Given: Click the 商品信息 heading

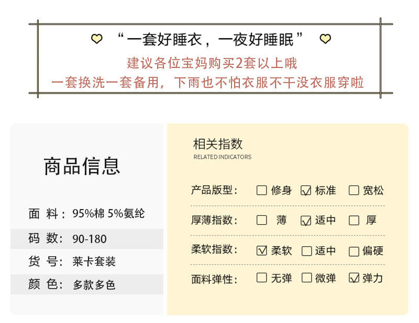Looking at the screenshot, I should tap(82, 166).
